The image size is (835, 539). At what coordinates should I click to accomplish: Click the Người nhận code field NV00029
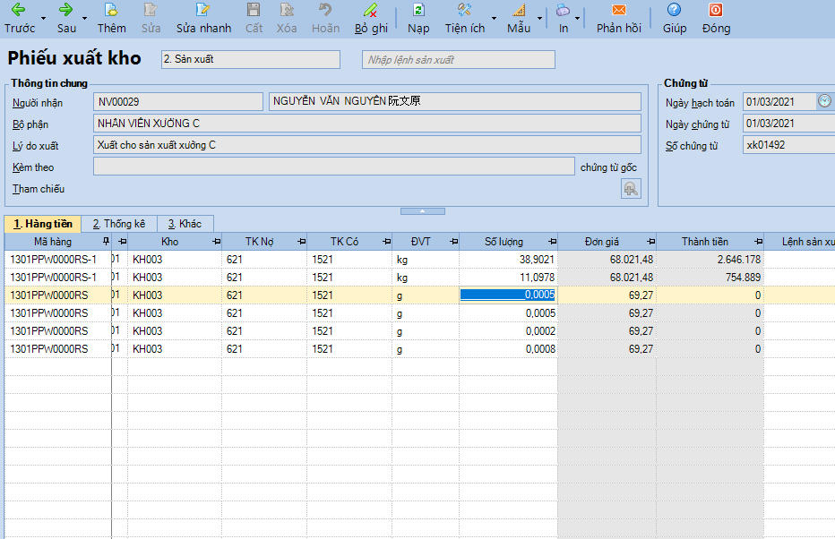point(178,102)
